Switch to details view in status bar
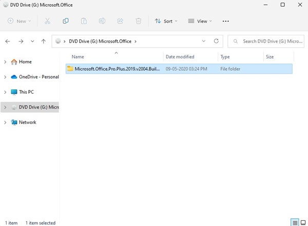Screen dimensions: 308x226 click(x=295, y=222)
